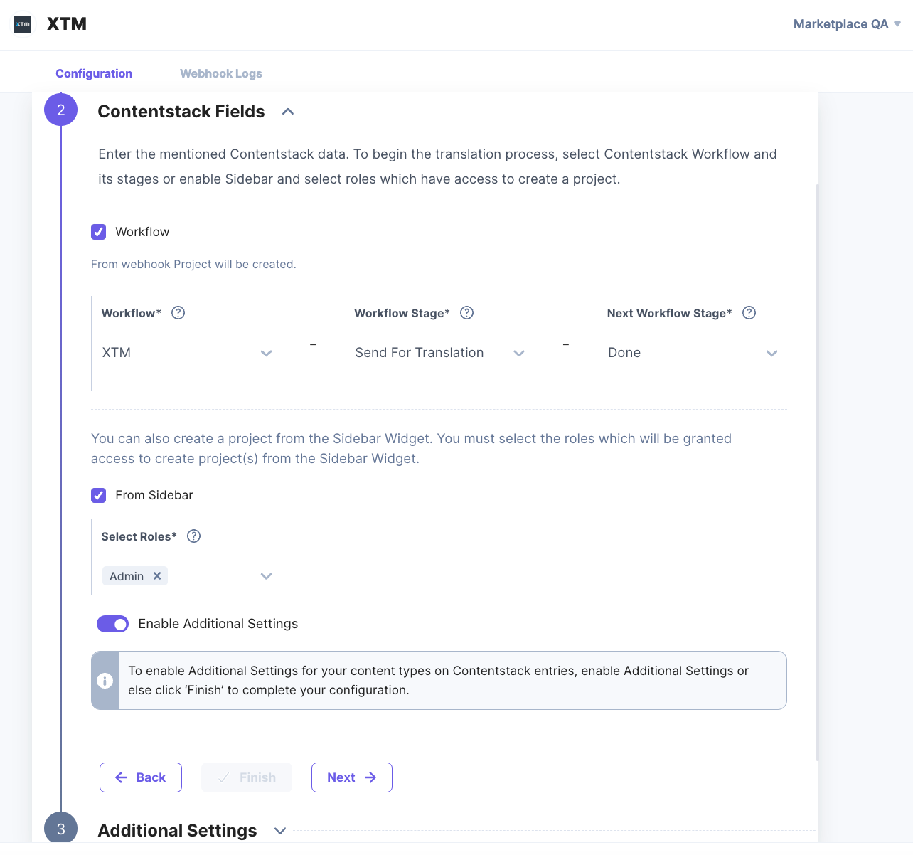Click the Next button
This screenshot has width=913, height=855.
(352, 777)
